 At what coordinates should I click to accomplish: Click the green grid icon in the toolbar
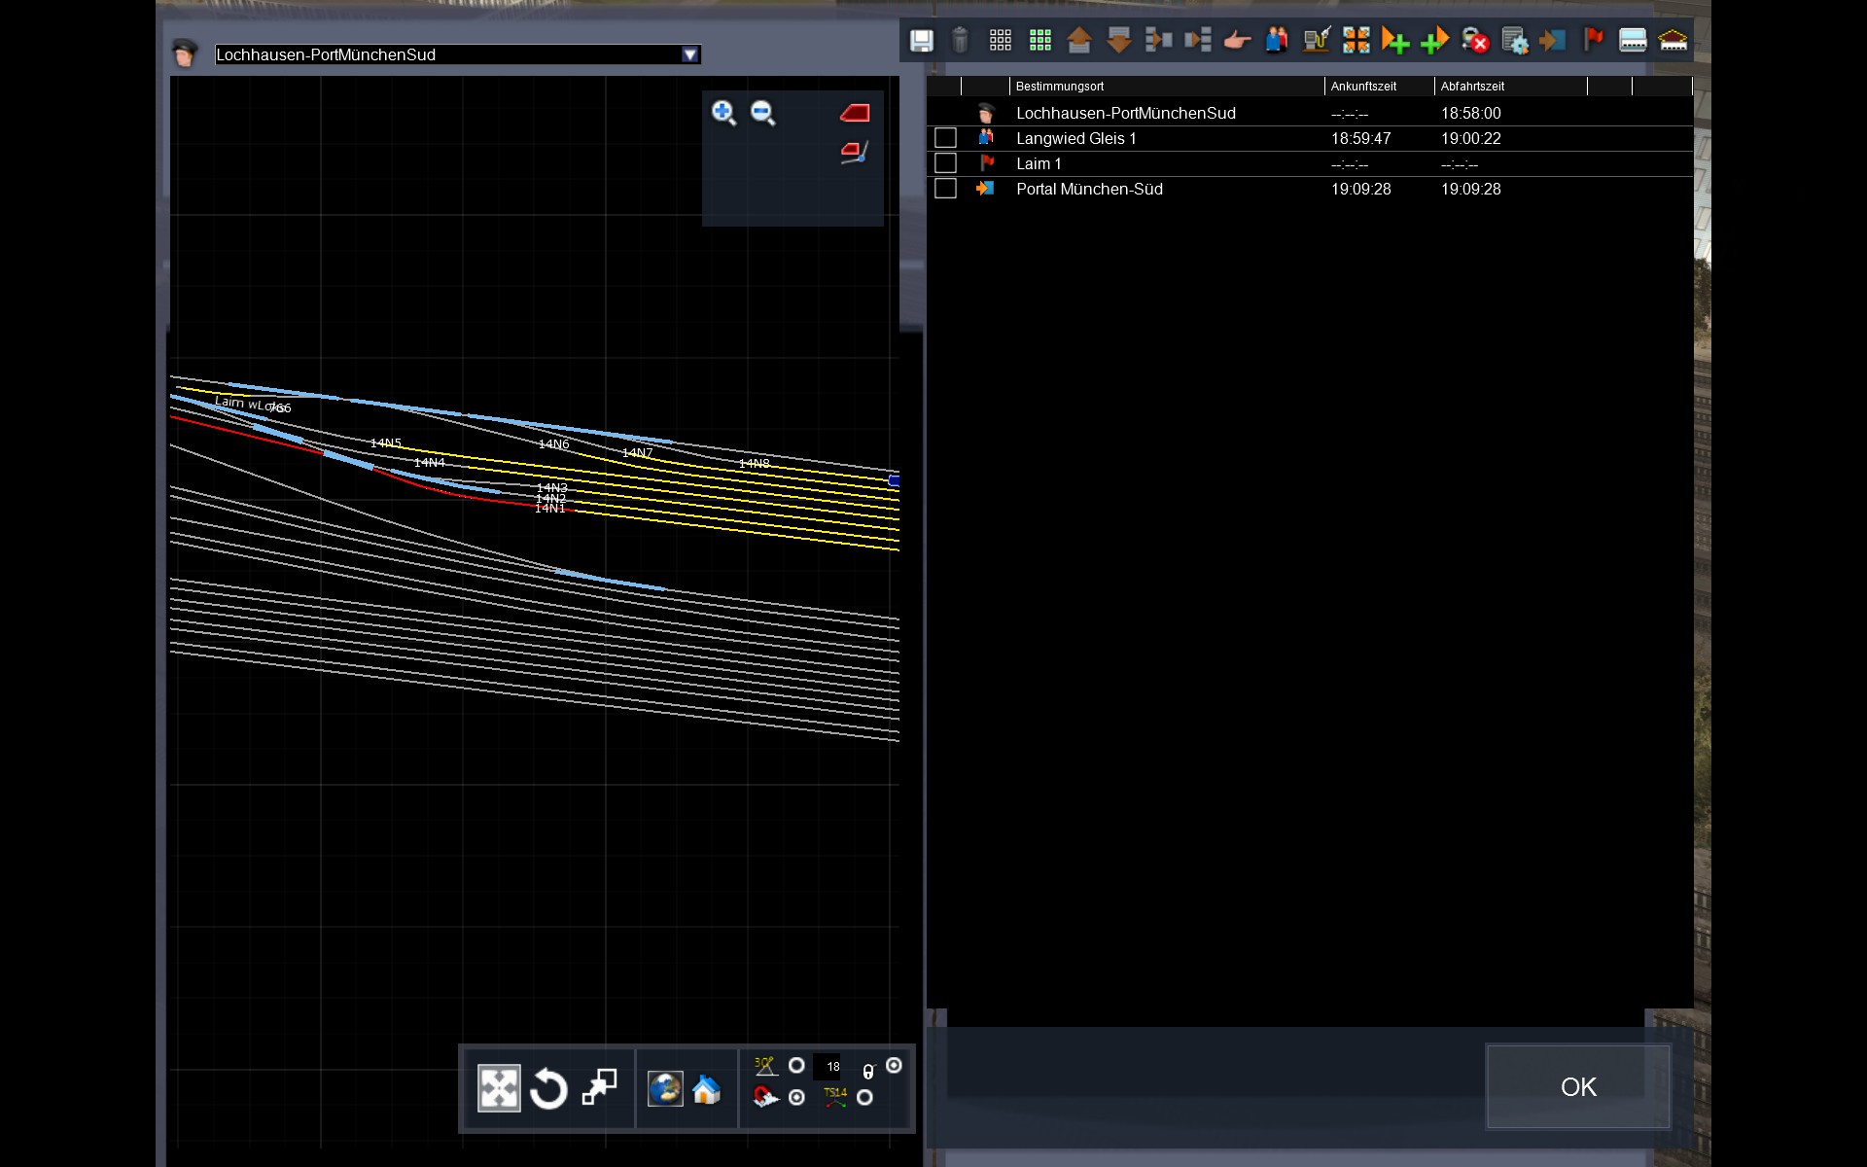pyautogui.click(x=1040, y=40)
